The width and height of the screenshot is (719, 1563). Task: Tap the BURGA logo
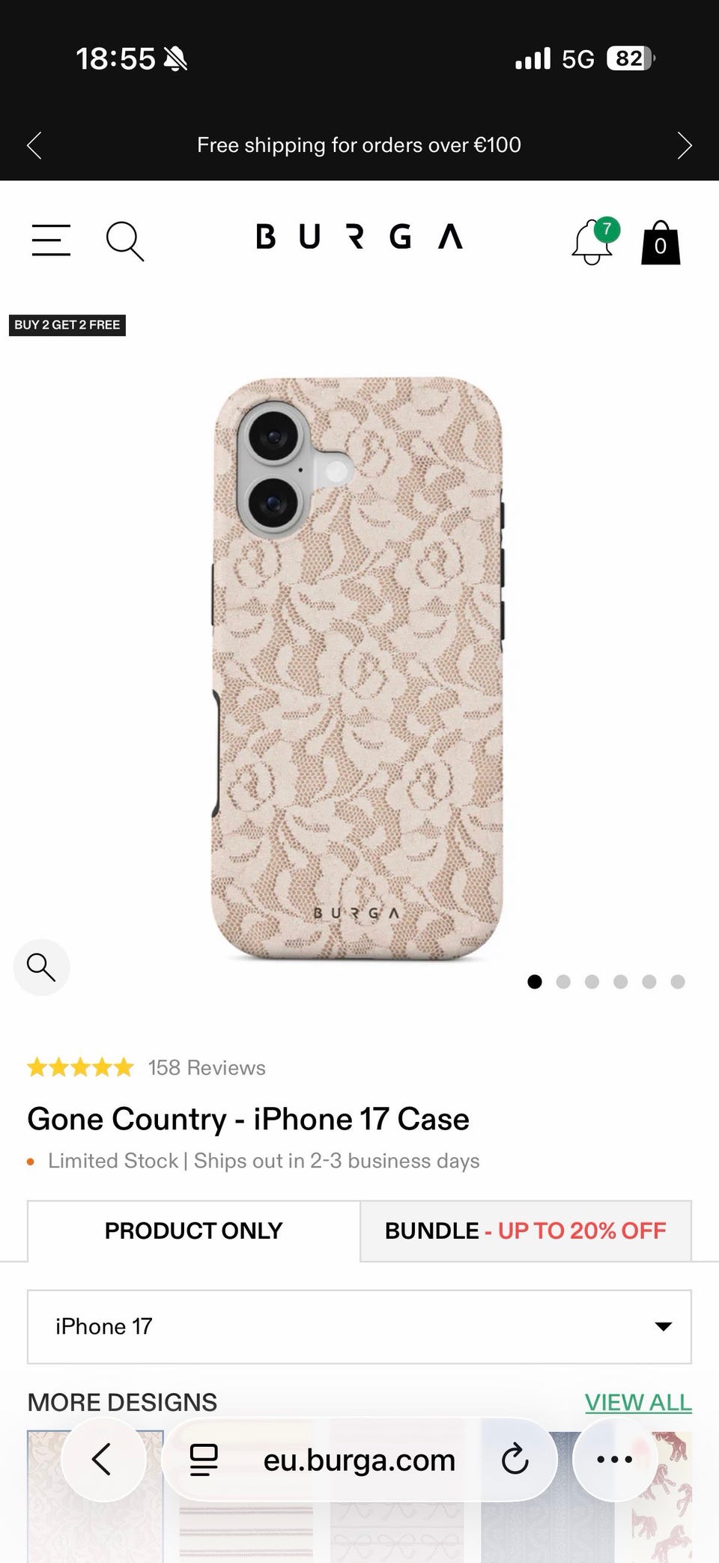[x=359, y=237]
